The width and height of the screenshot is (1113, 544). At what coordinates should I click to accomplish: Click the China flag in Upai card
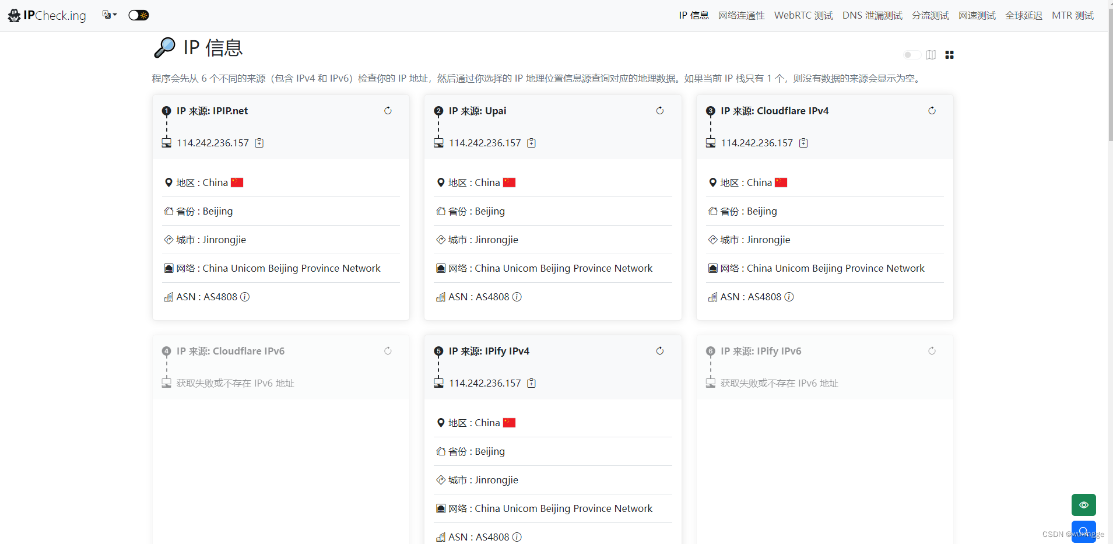(x=510, y=182)
